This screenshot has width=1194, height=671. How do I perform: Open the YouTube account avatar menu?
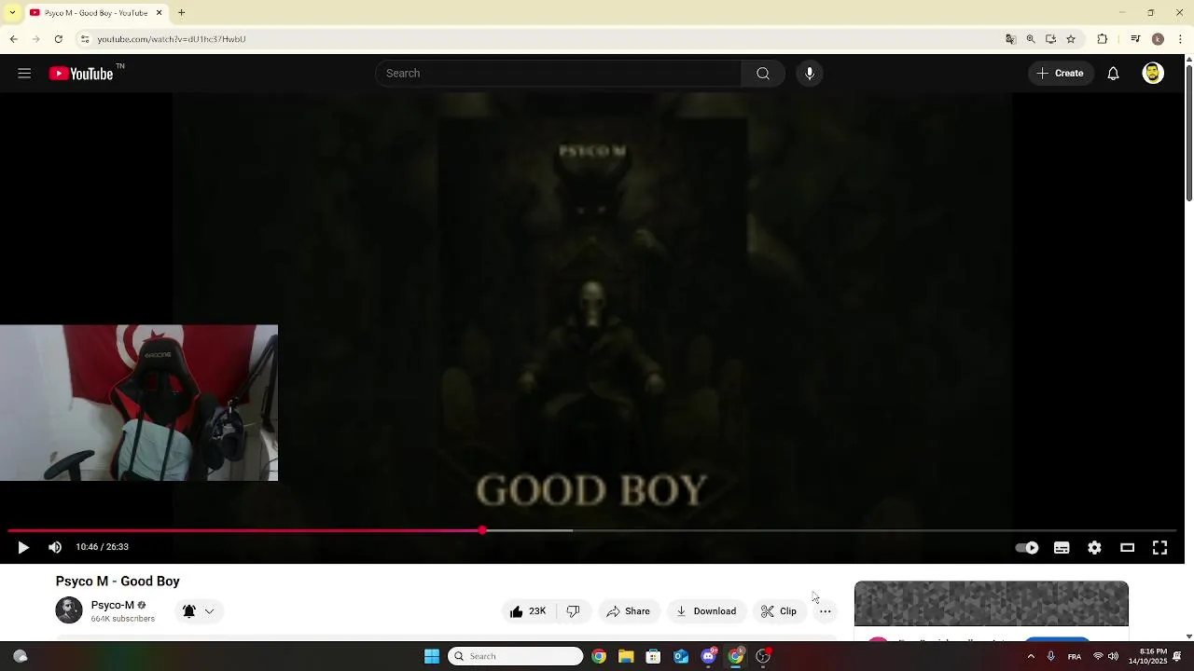click(x=1153, y=74)
